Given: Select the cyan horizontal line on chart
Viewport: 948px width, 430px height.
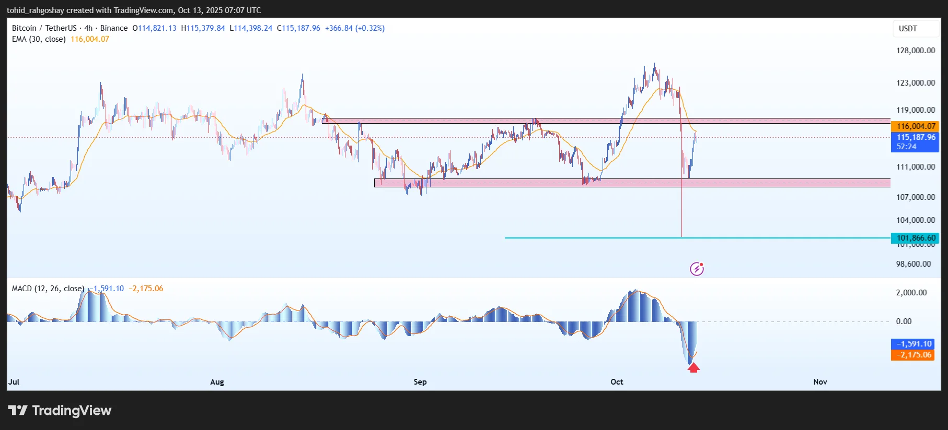Looking at the screenshot, I should [x=575, y=238].
